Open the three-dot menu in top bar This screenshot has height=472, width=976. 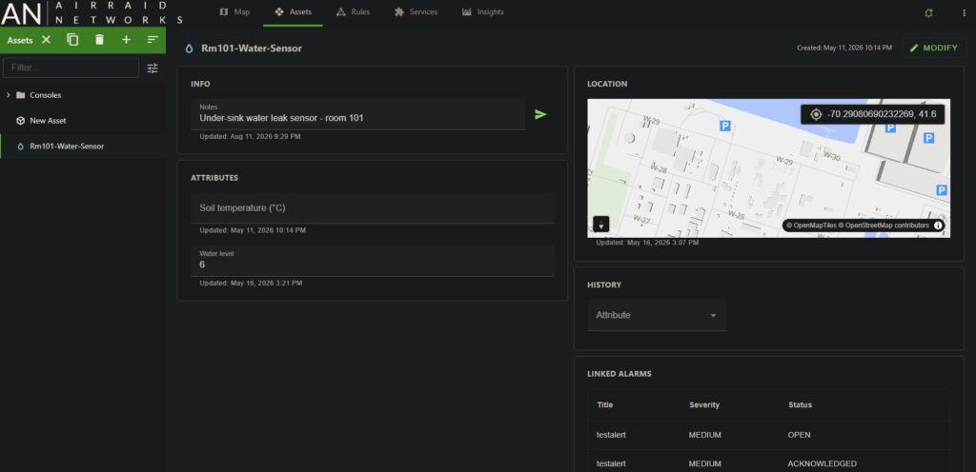[965, 12]
